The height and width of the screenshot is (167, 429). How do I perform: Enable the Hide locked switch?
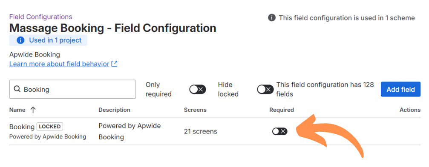[x=265, y=89]
